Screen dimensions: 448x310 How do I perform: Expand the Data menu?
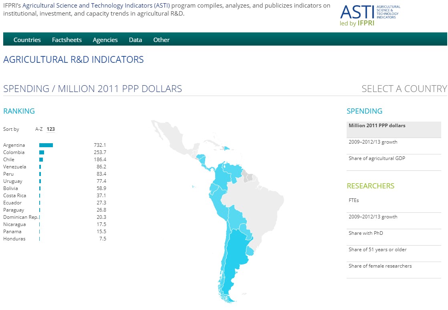point(135,40)
